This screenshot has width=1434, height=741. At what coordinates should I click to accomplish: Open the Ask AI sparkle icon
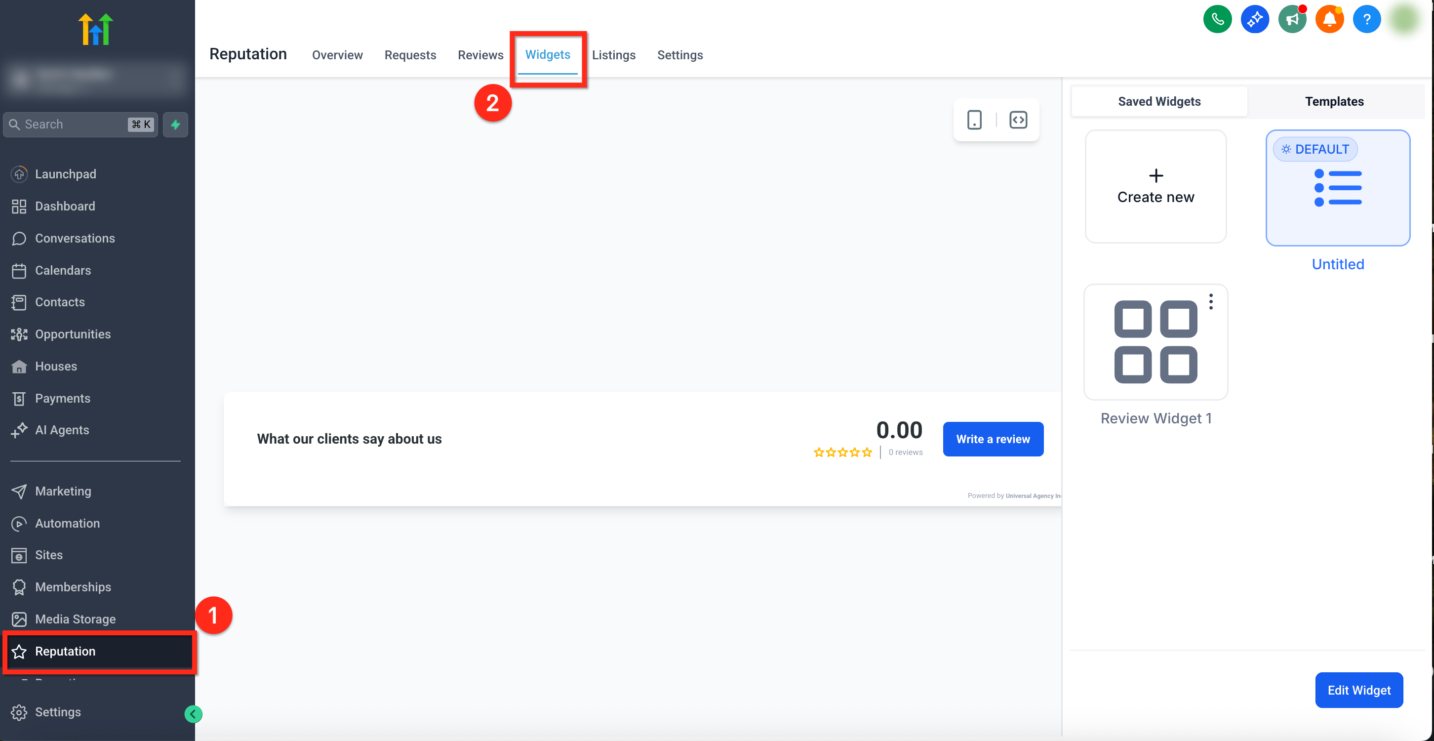click(1254, 19)
